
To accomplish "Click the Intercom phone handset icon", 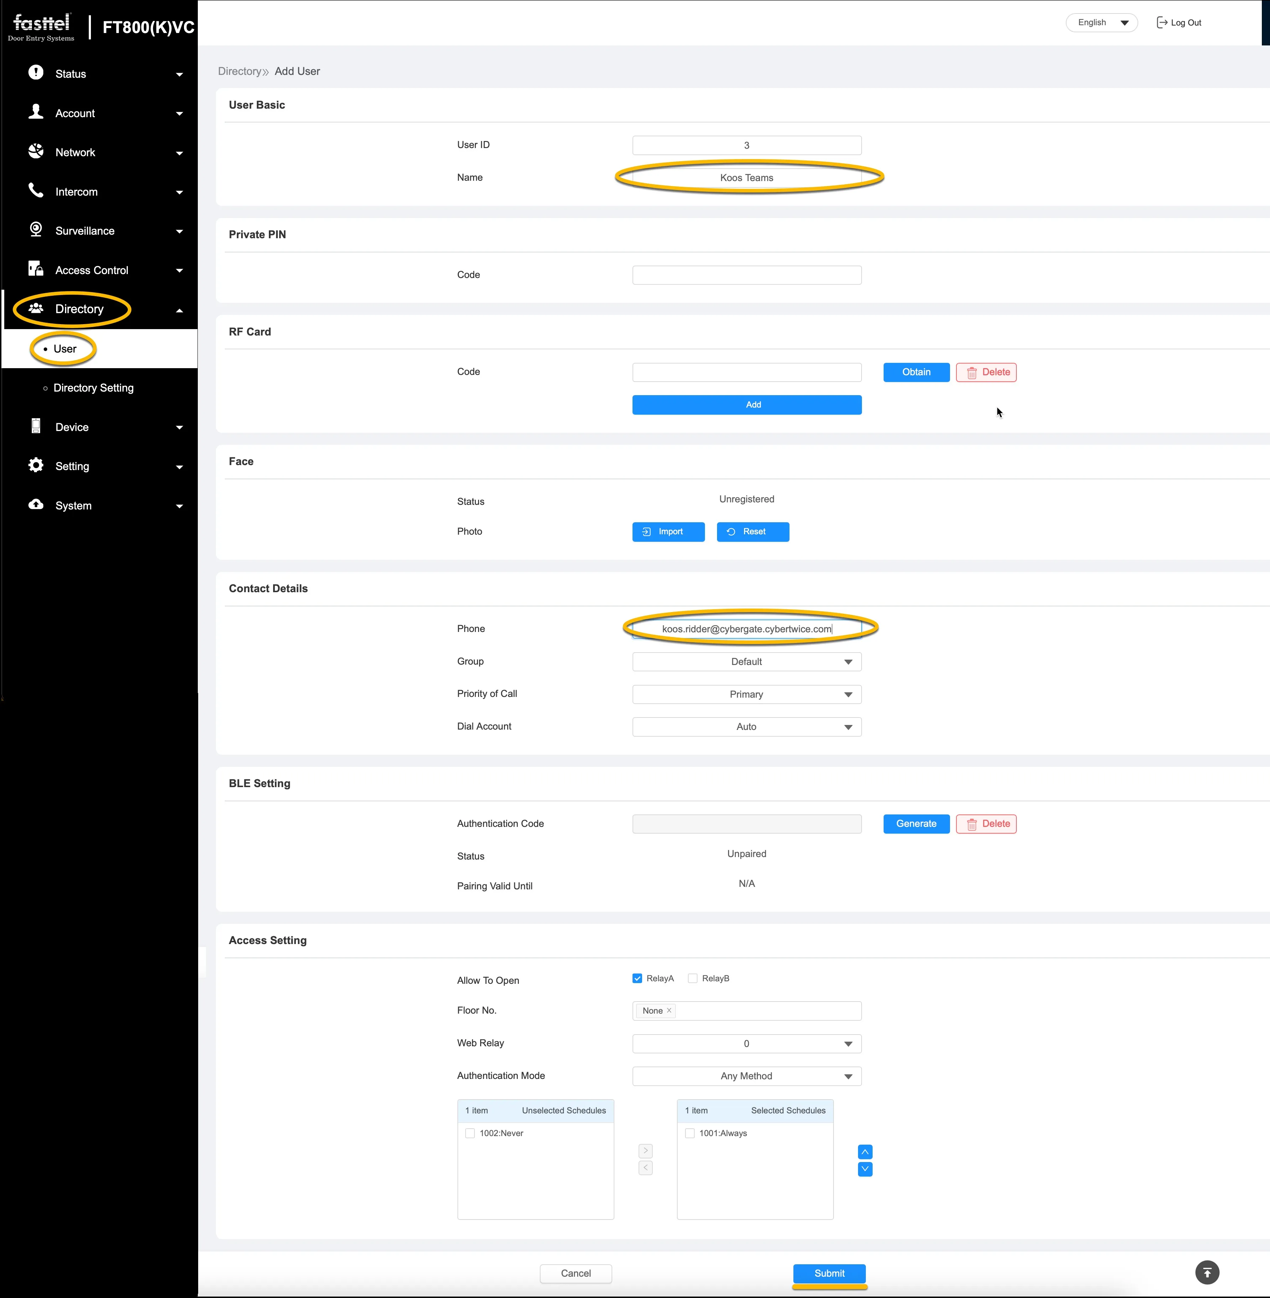I will (36, 191).
